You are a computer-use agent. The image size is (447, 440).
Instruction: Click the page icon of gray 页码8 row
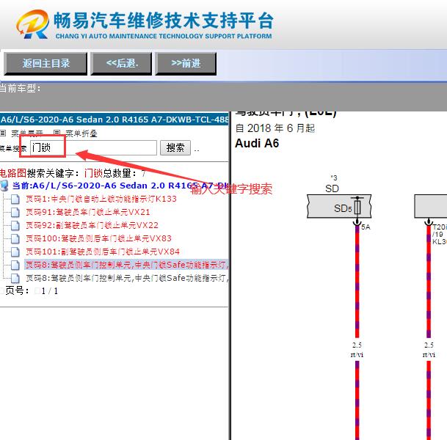coord(15,278)
